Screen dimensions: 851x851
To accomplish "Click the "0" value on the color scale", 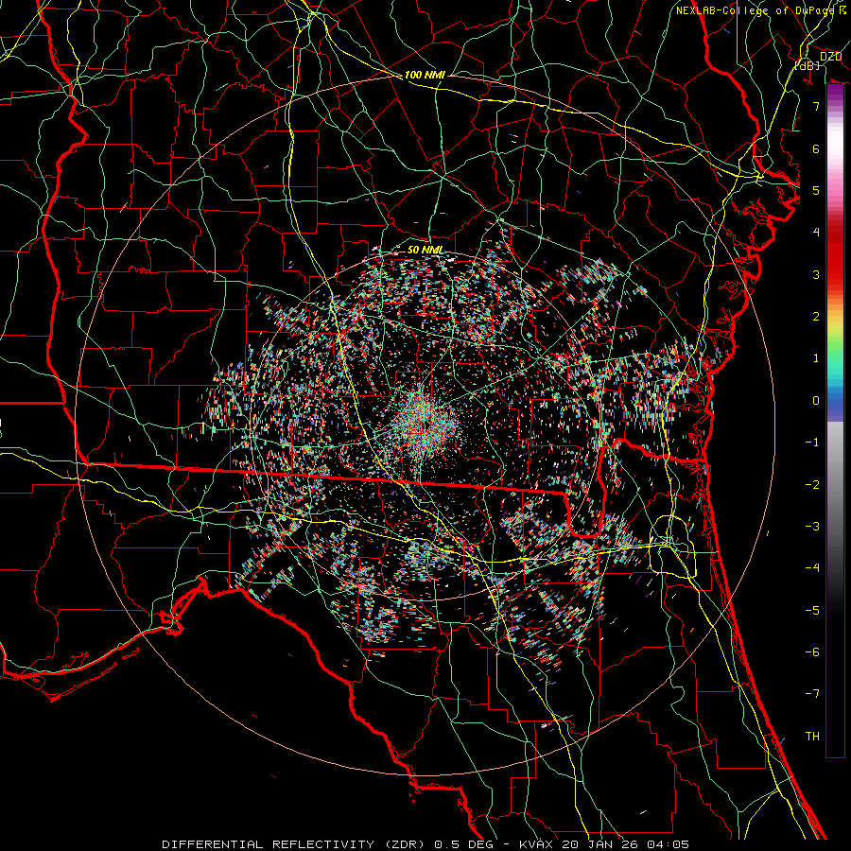I will (816, 401).
